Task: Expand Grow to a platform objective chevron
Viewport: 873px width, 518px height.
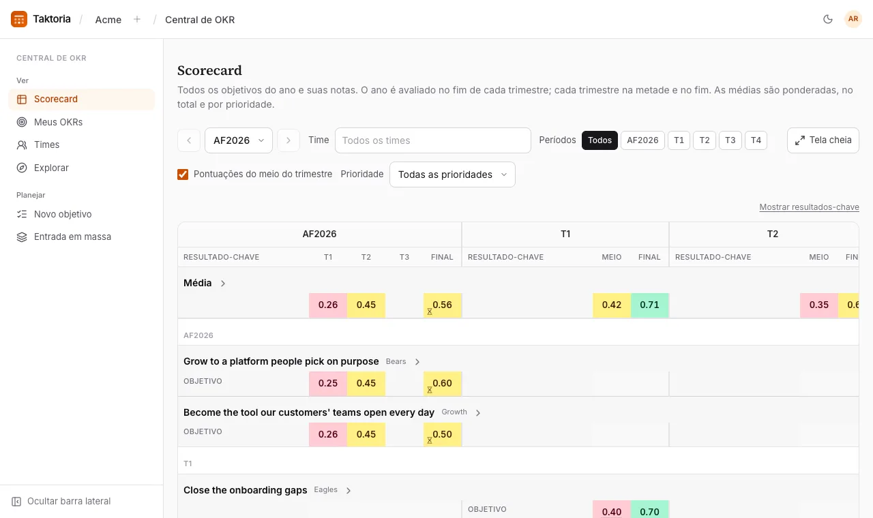Action: pyautogui.click(x=417, y=362)
